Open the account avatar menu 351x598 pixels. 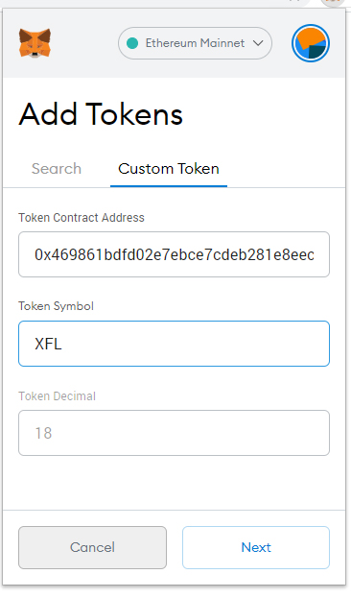311,43
